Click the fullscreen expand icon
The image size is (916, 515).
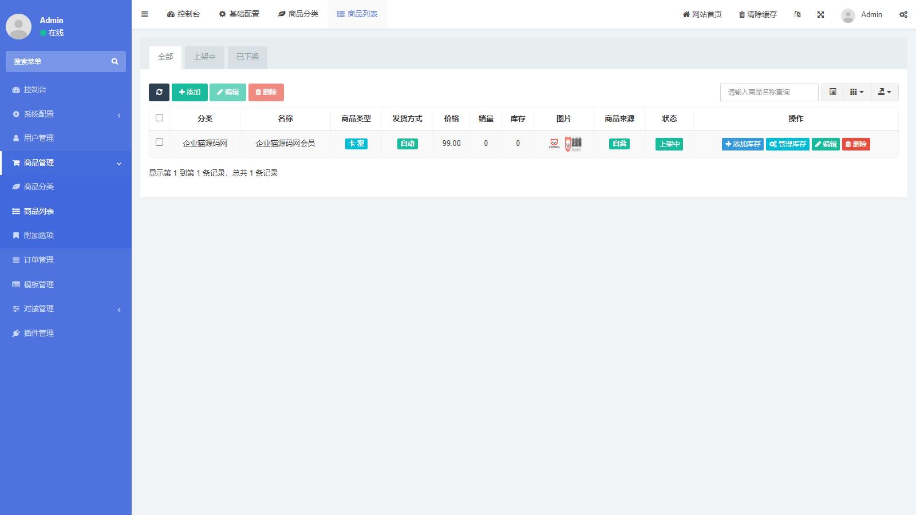[x=820, y=14]
